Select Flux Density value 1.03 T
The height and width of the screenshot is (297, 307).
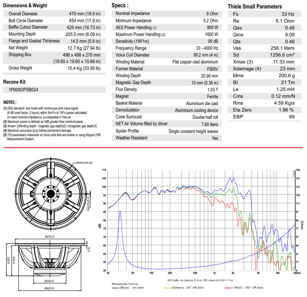tap(213, 89)
